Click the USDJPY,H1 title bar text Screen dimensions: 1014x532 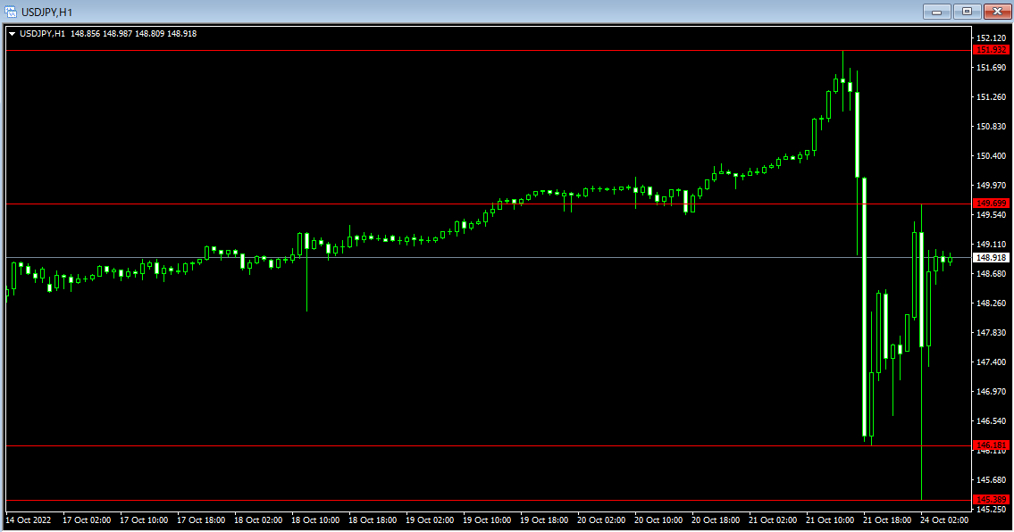(x=46, y=12)
